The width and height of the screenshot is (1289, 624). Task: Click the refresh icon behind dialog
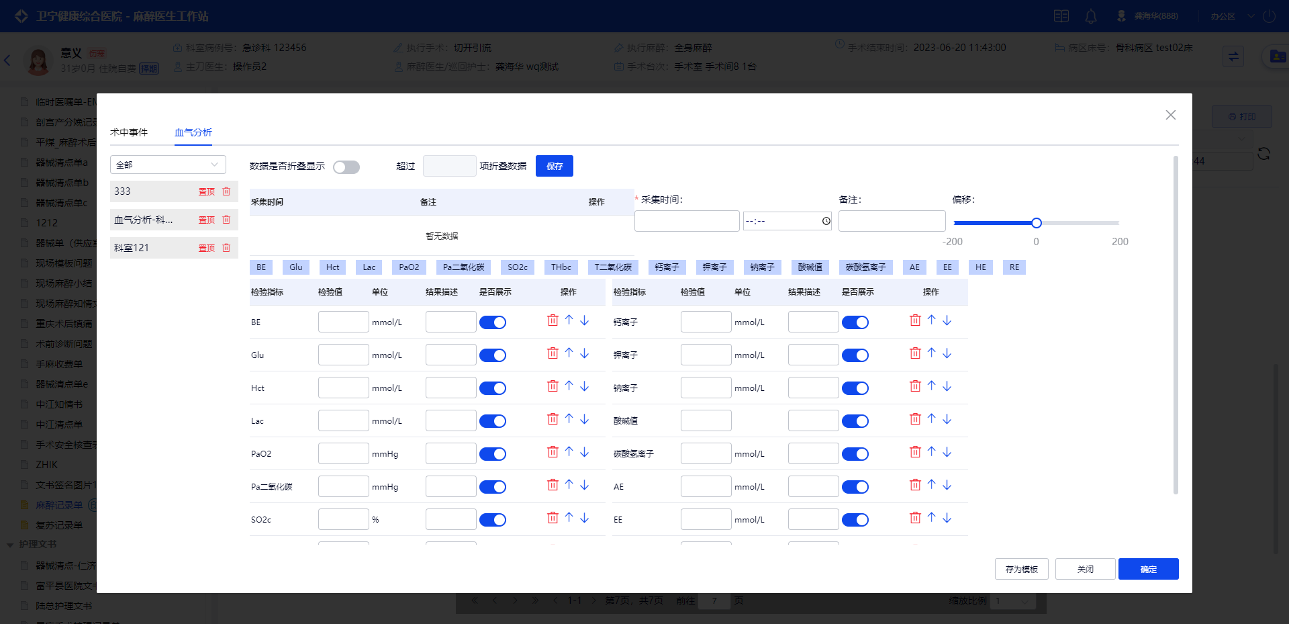click(x=1263, y=154)
